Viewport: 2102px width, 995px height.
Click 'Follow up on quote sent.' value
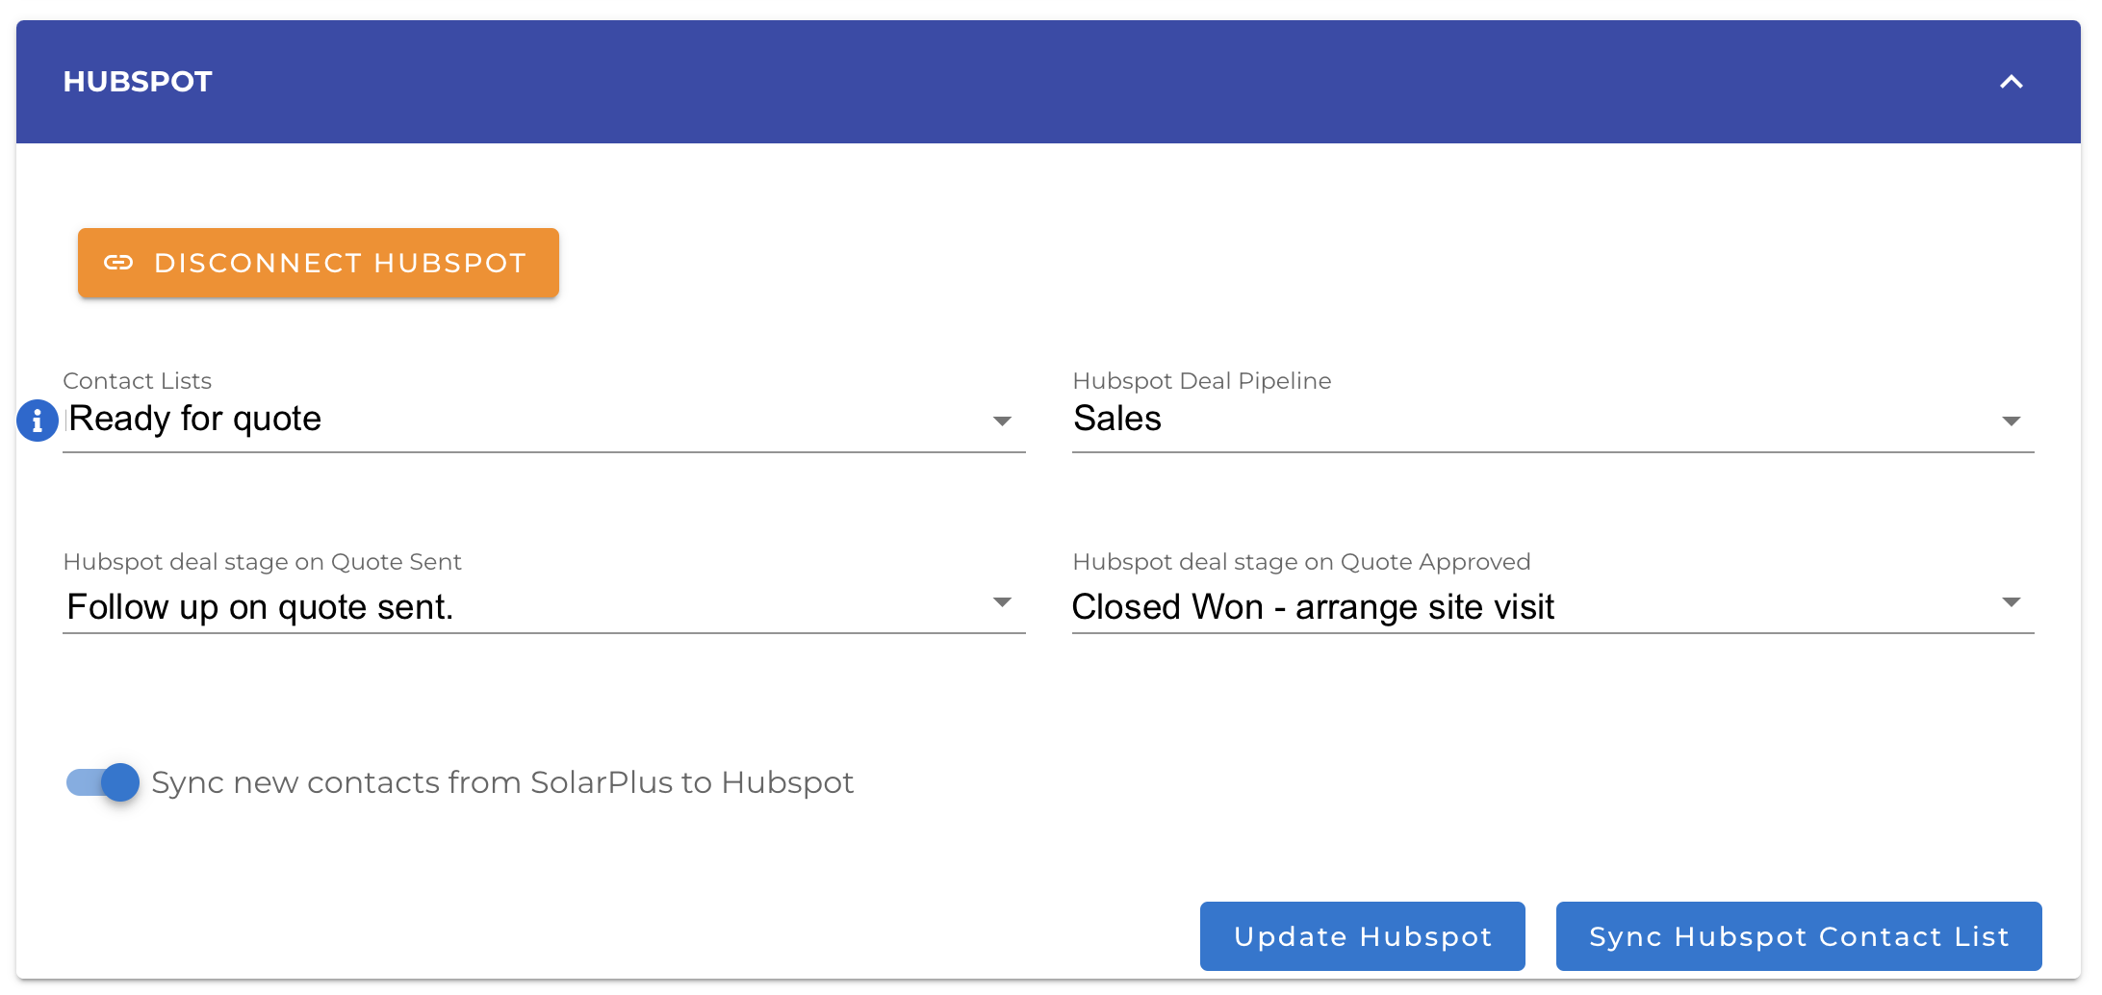point(260,607)
